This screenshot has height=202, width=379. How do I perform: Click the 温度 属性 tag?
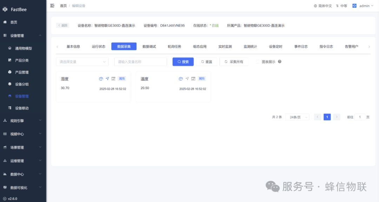201,79
